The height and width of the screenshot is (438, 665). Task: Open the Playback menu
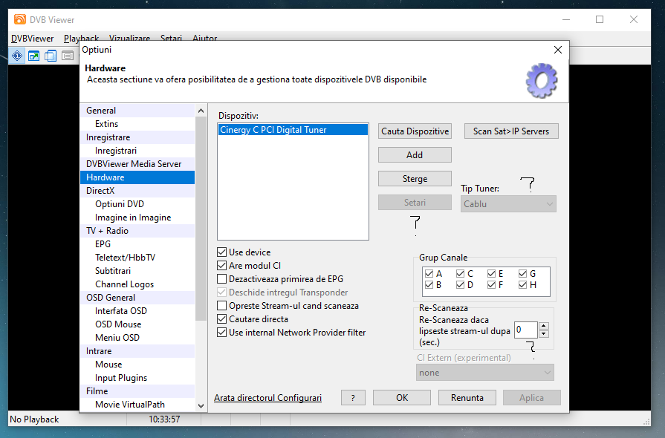(x=81, y=39)
